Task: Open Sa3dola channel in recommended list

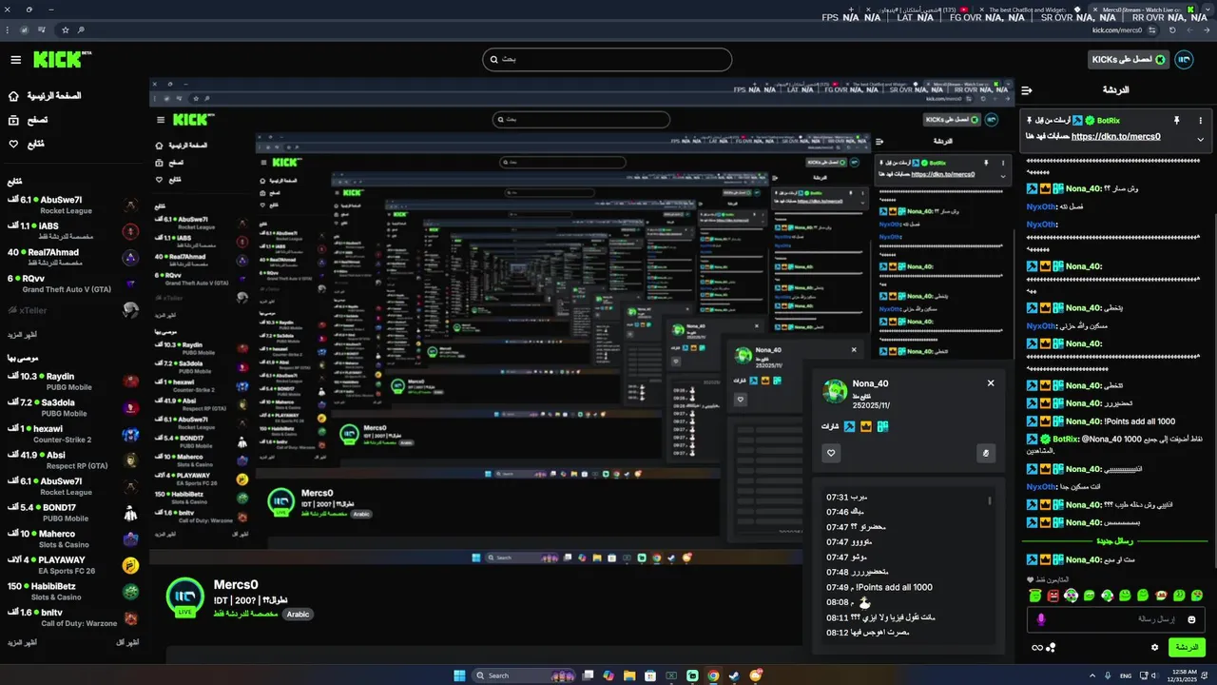Action: (74, 407)
